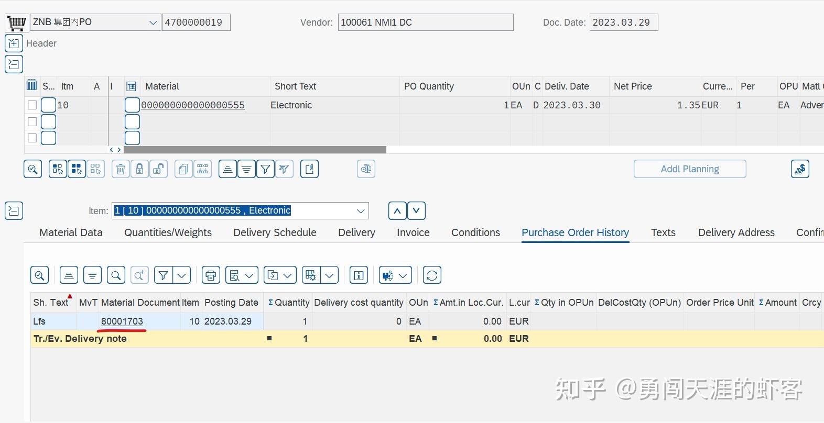Expand the Header section
Screen dimensions: 824x423
pyautogui.click(x=14, y=43)
